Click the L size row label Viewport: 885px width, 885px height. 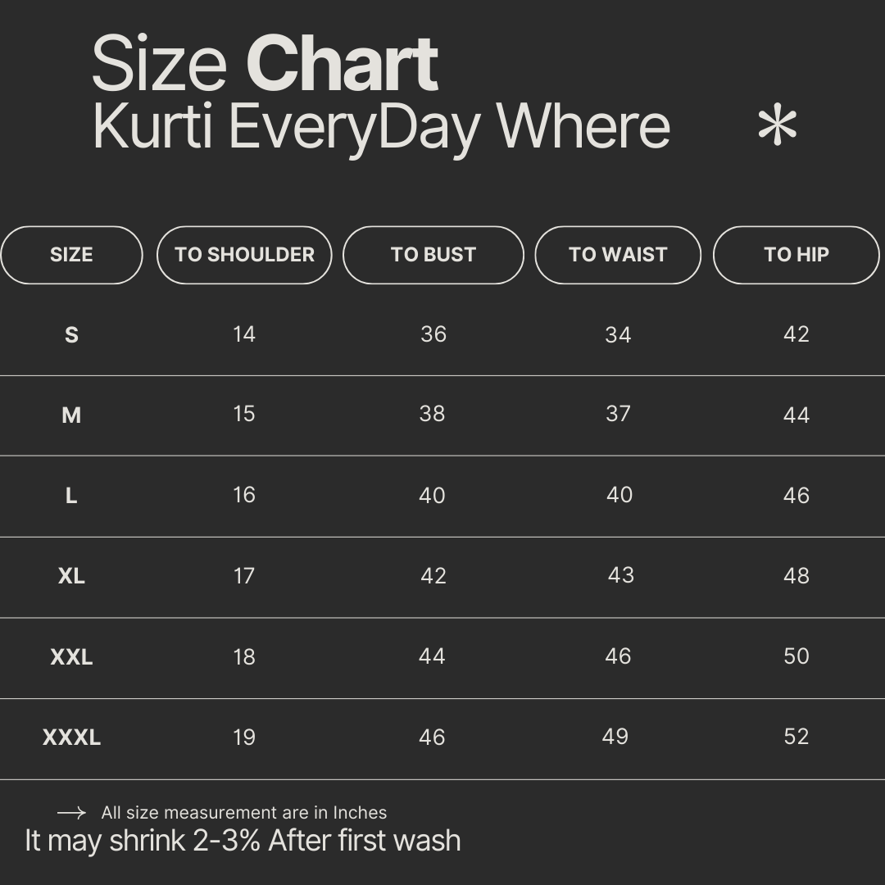[x=71, y=496]
